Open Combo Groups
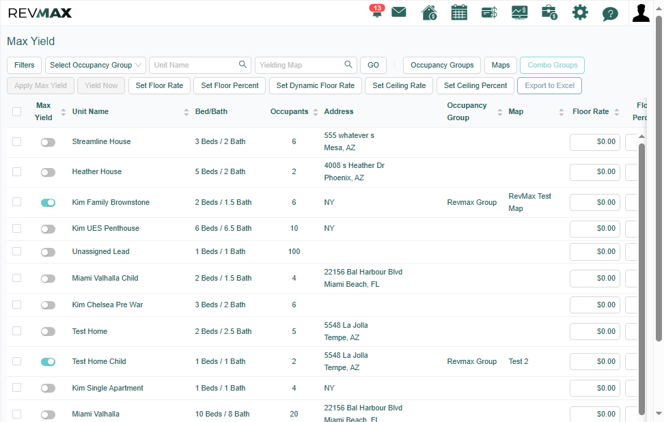Image resolution: width=664 pixels, height=422 pixels. tap(552, 65)
